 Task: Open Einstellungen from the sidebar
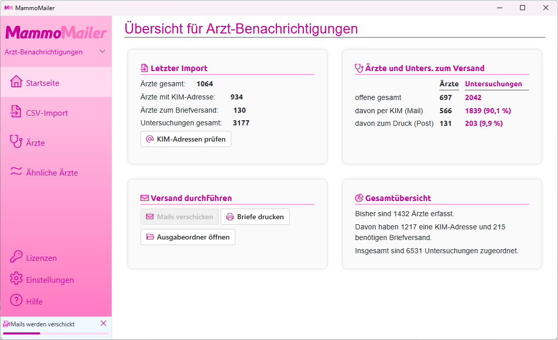point(56,279)
